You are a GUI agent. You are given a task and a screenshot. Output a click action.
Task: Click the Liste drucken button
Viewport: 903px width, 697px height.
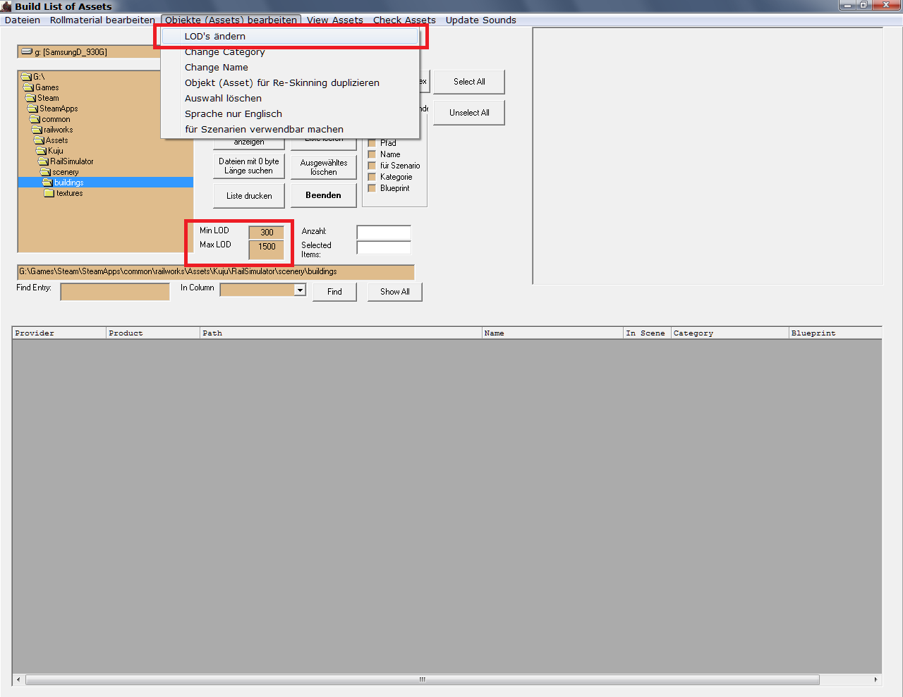(x=249, y=196)
